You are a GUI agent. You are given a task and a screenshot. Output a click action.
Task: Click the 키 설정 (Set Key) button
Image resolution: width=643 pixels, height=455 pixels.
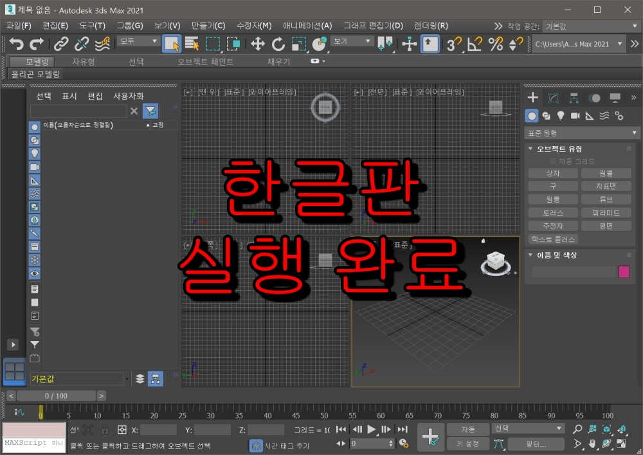tap(468, 443)
